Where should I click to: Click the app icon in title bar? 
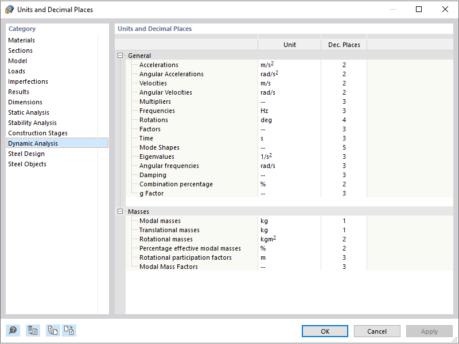(9, 9)
